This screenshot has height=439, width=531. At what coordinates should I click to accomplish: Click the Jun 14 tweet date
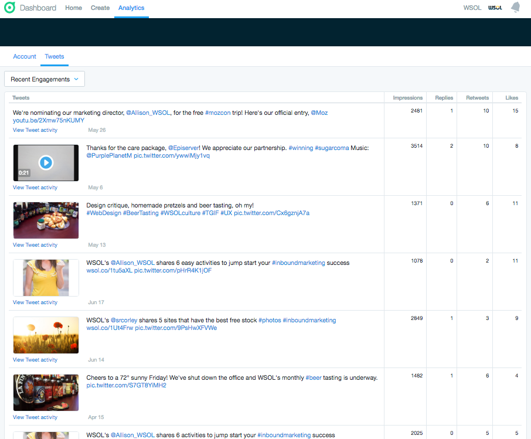point(96,360)
